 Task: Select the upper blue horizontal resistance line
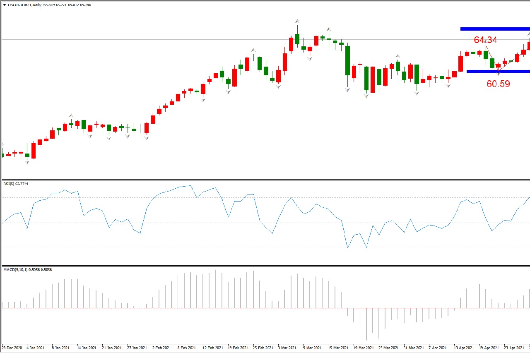pos(495,29)
